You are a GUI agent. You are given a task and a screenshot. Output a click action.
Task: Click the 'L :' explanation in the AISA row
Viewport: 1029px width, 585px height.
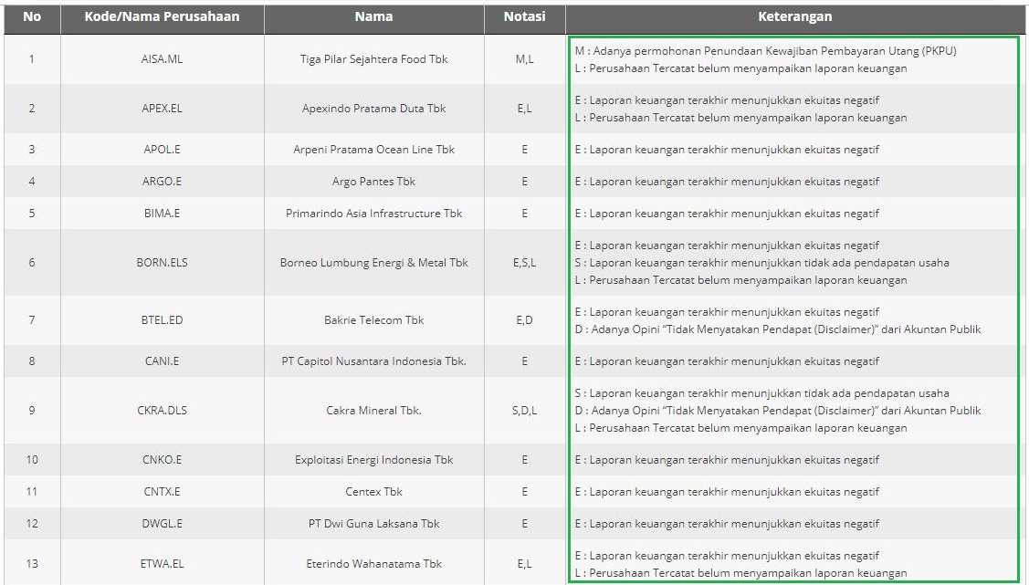coord(740,68)
